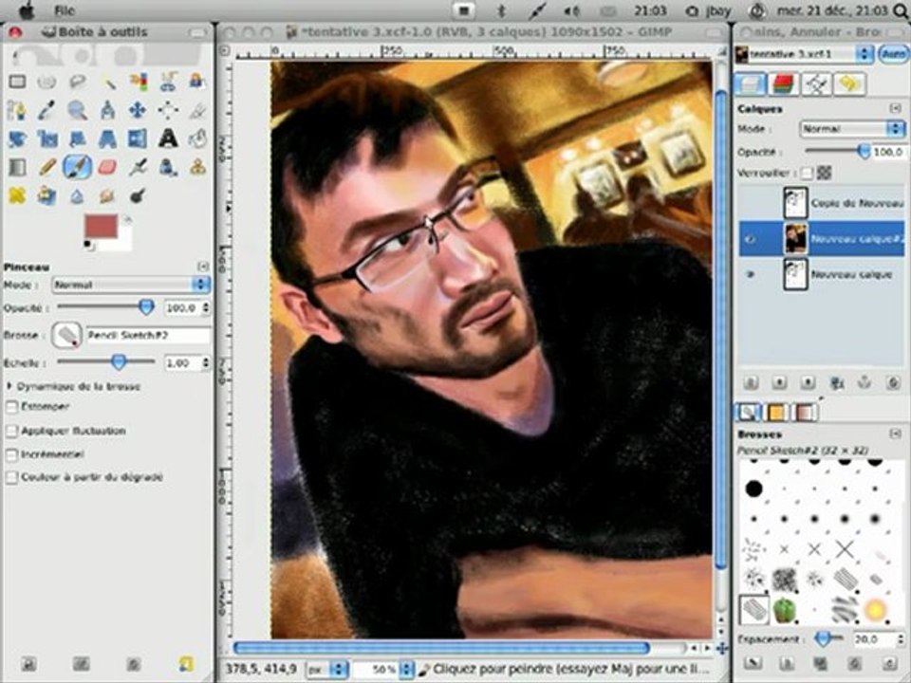Select the Text tool
Screen dimensions: 911x683
169,138
